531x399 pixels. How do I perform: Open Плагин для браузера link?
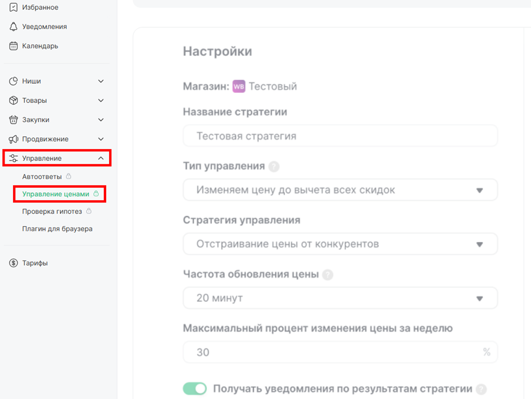click(x=57, y=229)
